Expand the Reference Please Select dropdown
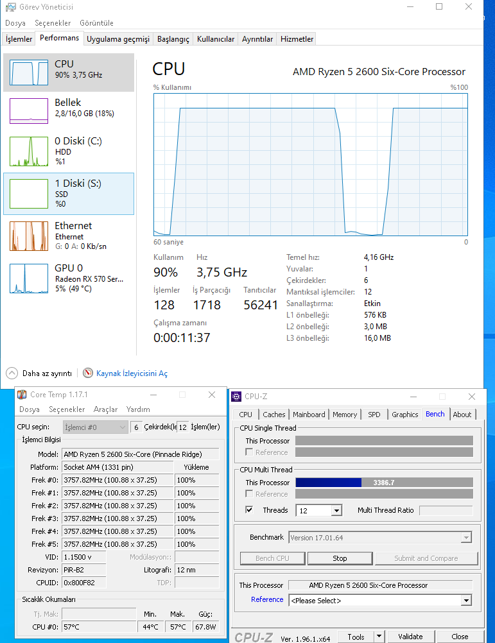 (x=466, y=601)
